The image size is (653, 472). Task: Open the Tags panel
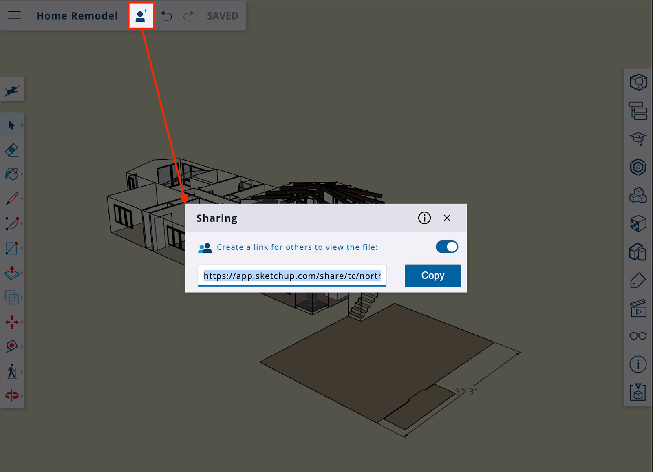point(638,280)
